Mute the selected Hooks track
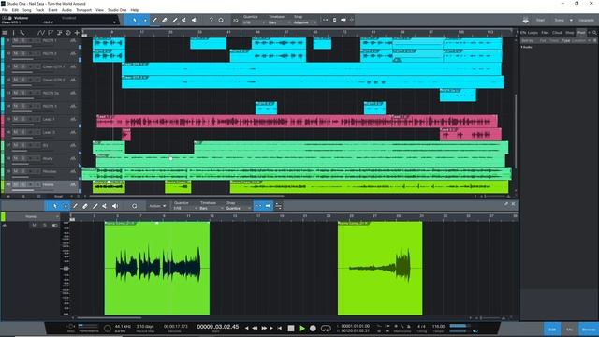This screenshot has height=337, width=599. click(16, 184)
